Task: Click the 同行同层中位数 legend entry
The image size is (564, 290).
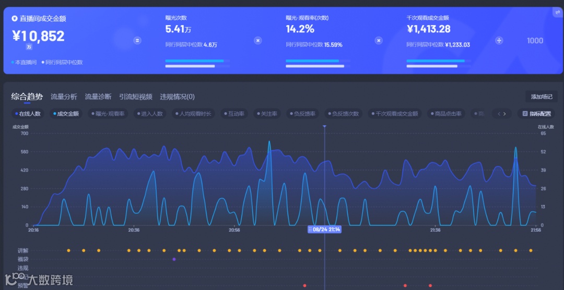Action: (x=62, y=62)
